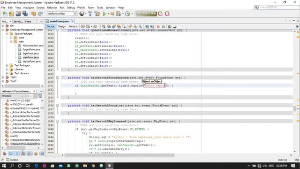Image resolution: width=300 pixels, height=169 pixels.
Task: Select the Source view button
Action: tap(51, 26)
